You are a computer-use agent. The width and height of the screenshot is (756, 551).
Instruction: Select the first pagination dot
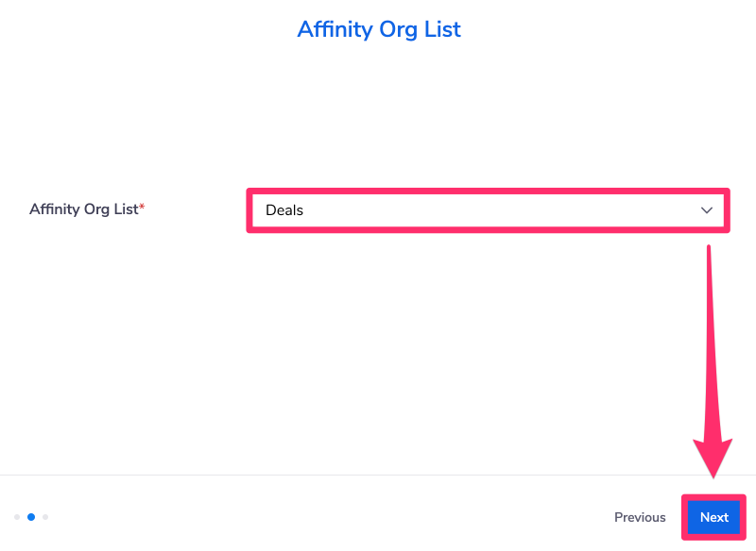tap(17, 517)
